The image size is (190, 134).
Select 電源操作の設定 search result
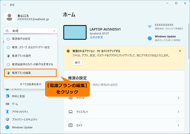tap(30, 39)
